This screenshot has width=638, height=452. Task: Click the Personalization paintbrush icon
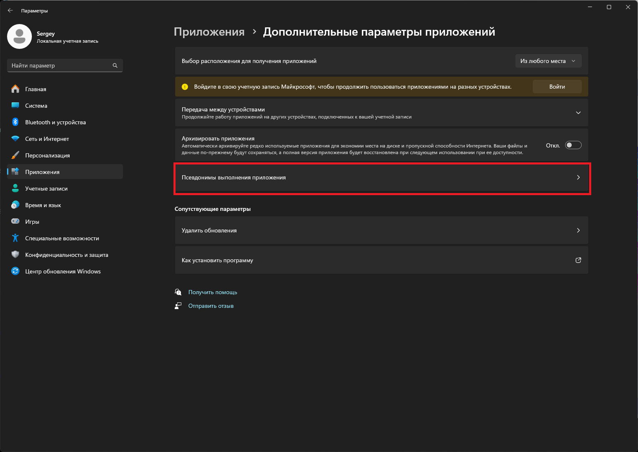coord(15,155)
